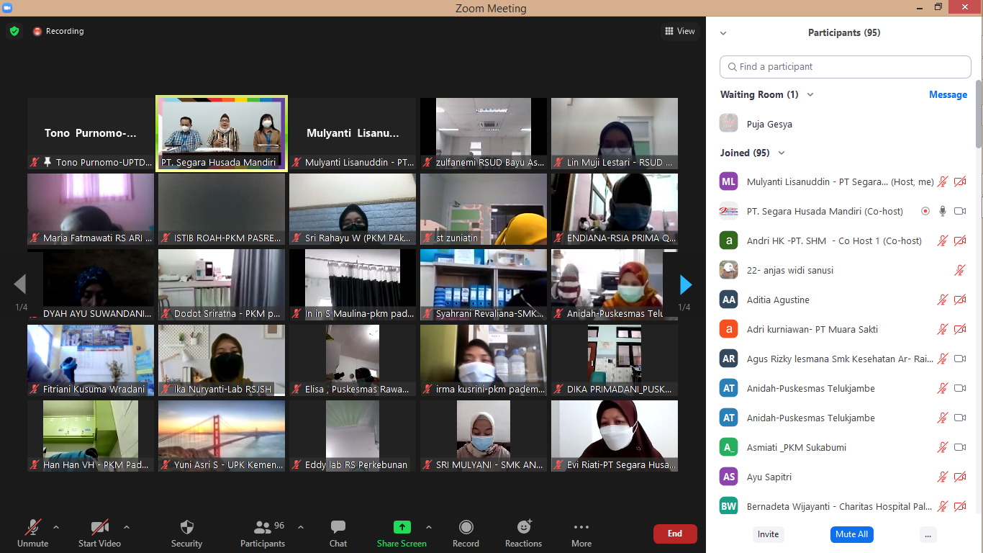Click the Find a participant search field
Image resolution: width=983 pixels, height=553 pixels.
pos(846,66)
